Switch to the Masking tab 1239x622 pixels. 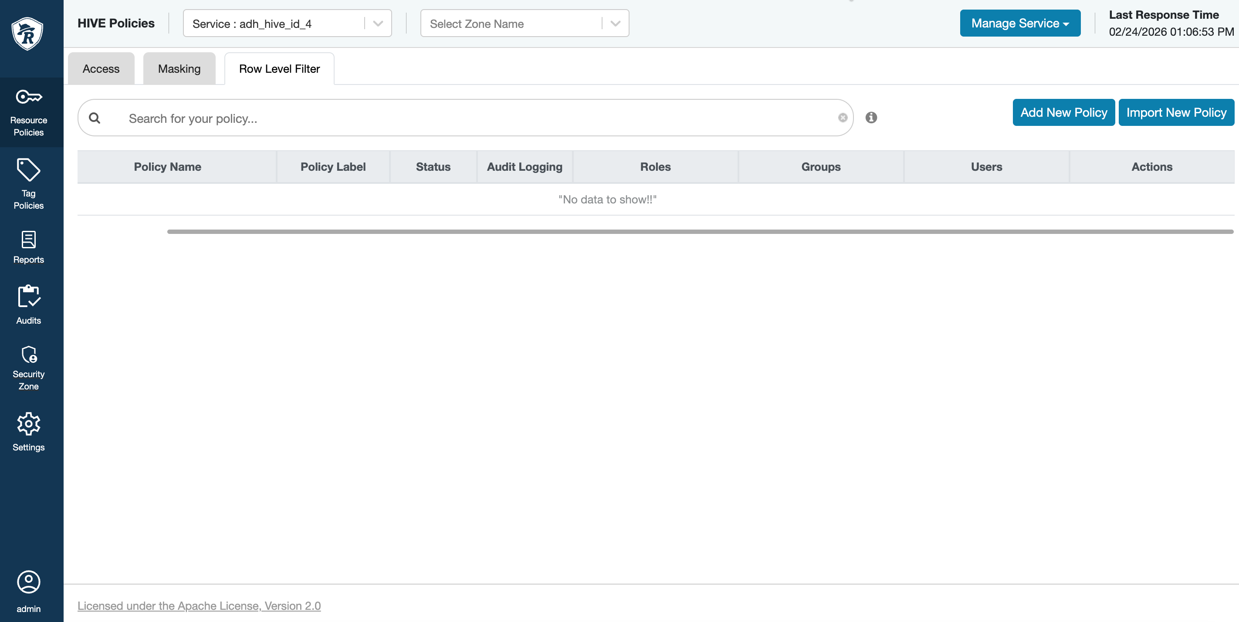pos(179,68)
